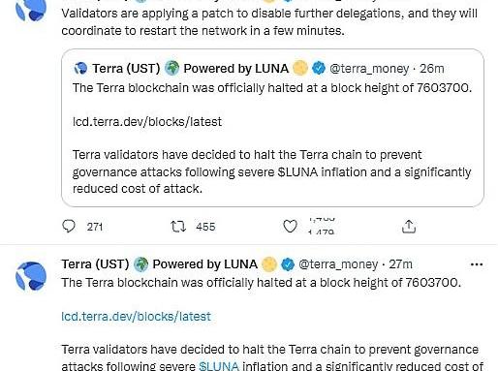This screenshot has height=371, width=498.
Task: Click verified badge in the quoted tweet header
Action: tap(319, 69)
